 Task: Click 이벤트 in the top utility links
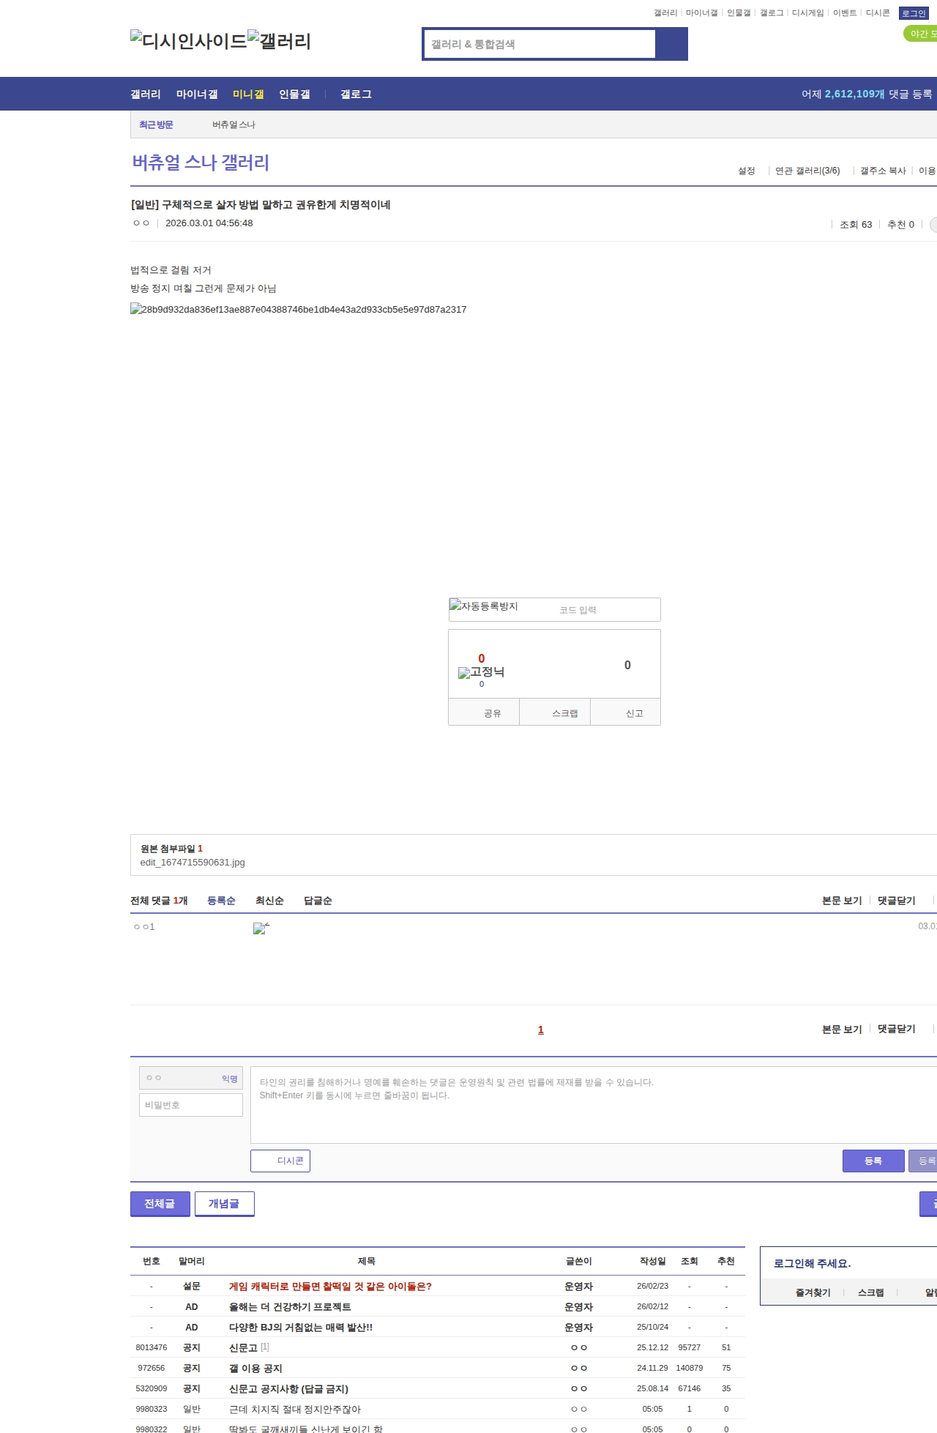845,13
